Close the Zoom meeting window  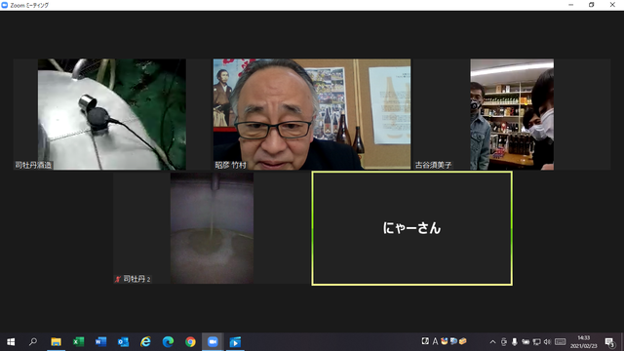click(x=612, y=5)
